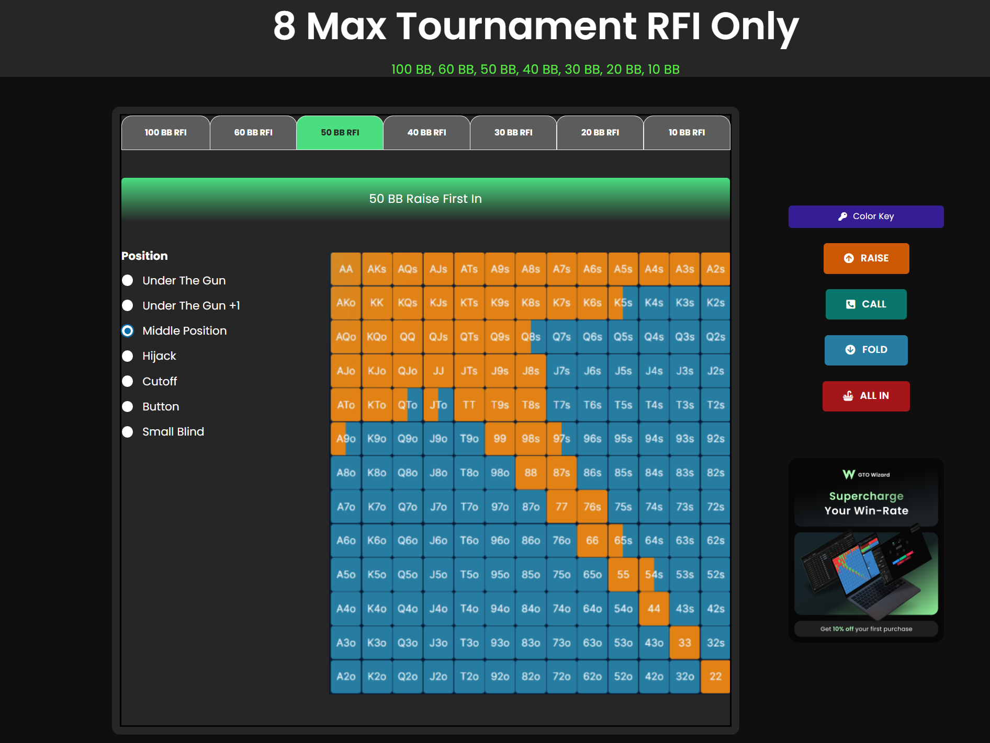Viewport: 990px width, 743px height.
Task: Click the Q8s cell in the grid
Action: [531, 337]
